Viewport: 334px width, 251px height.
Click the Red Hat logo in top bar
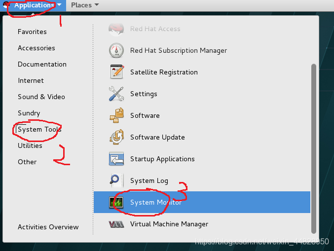(6, 4)
